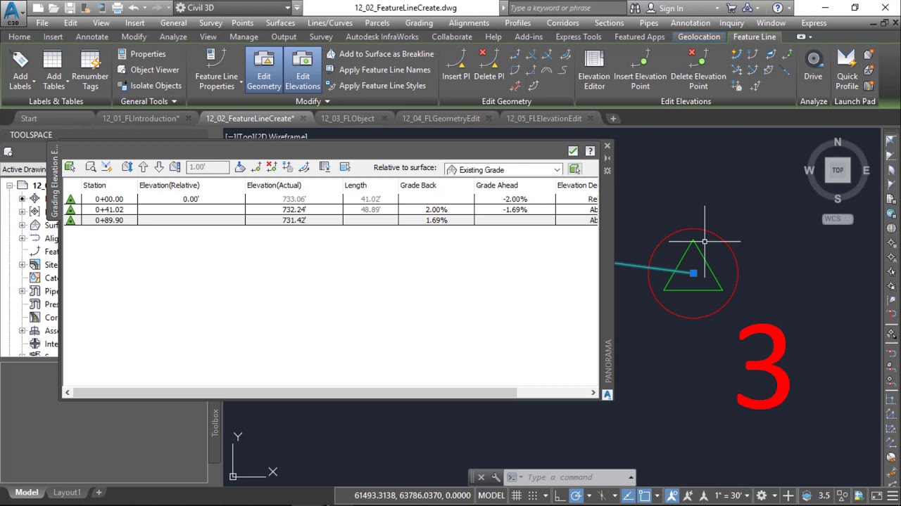This screenshot has height=506, width=901.
Task: Choose Delete Elevation Point tool
Action: click(698, 70)
